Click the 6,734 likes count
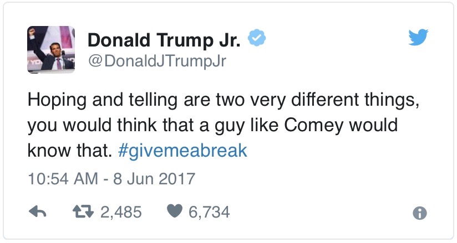Image resolution: width=457 pixels, height=243 pixels. pos(209,212)
